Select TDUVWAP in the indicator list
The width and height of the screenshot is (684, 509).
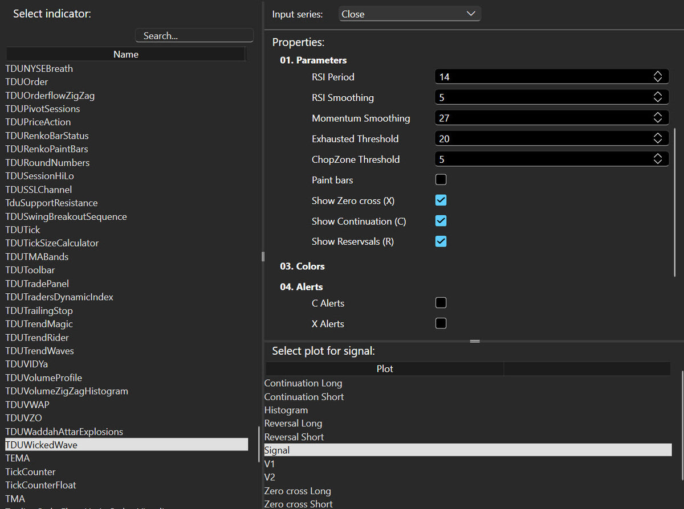point(27,405)
